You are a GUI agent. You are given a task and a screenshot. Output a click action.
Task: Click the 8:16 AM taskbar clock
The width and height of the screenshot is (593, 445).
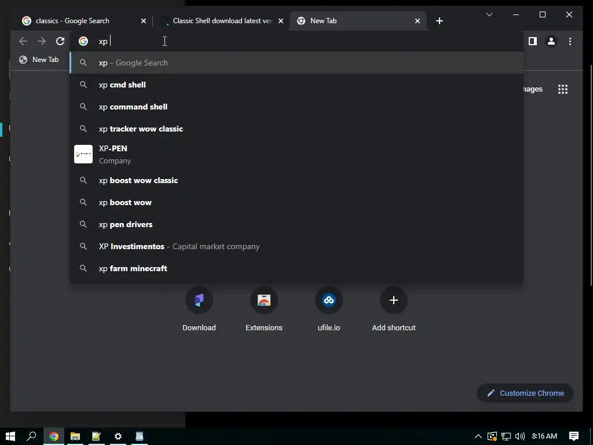[544, 436]
